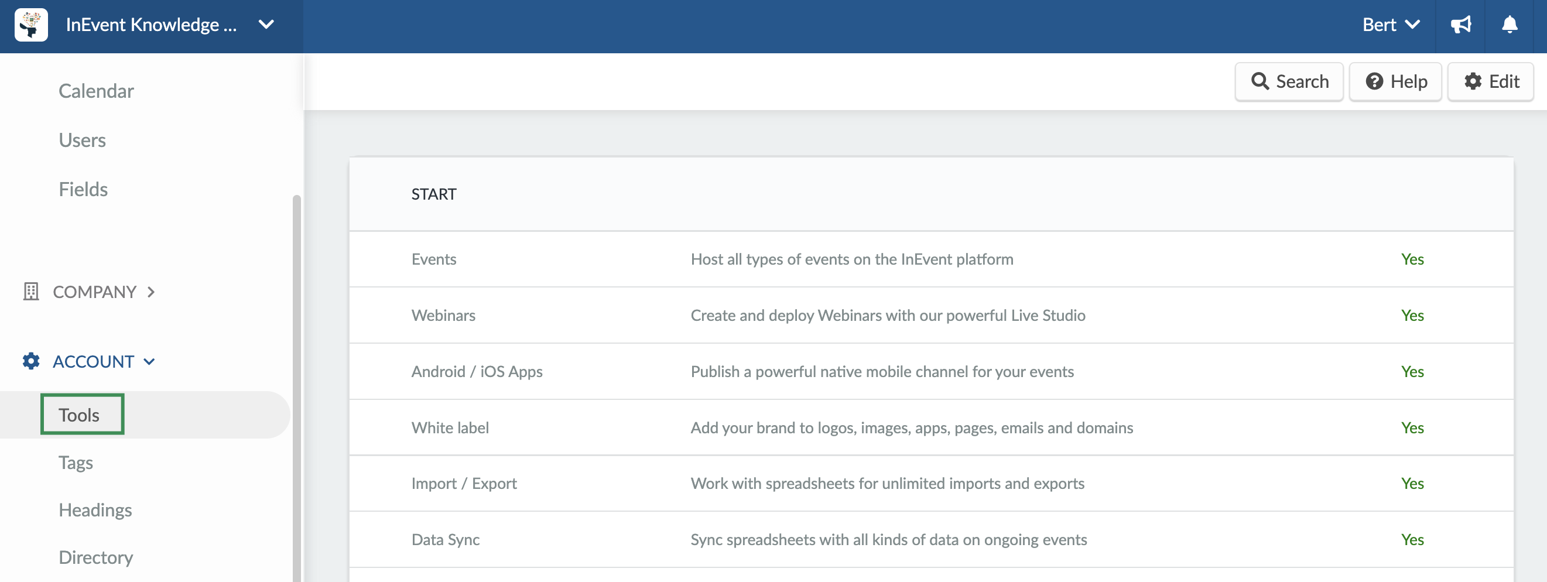The image size is (1547, 582).
Task: Open Tags in the sidebar
Action: 76,463
